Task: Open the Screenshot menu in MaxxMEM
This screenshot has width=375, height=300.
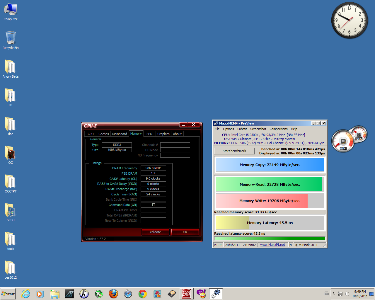Action: coord(258,129)
